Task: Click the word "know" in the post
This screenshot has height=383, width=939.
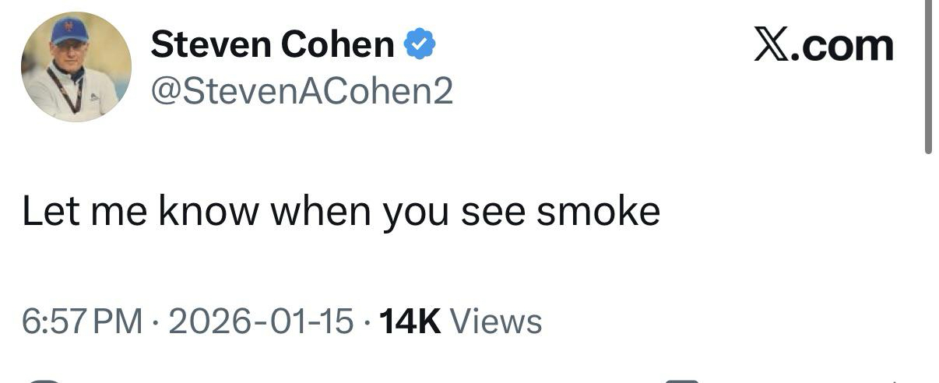Action: tap(208, 211)
